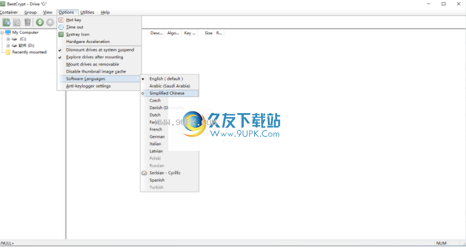
Task: Close the Options menu
Action: coord(66,12)
